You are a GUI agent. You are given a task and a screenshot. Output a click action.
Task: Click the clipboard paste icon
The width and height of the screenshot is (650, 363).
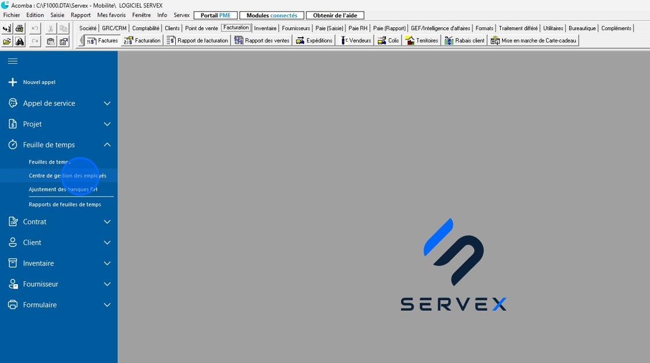pos(50,41)
